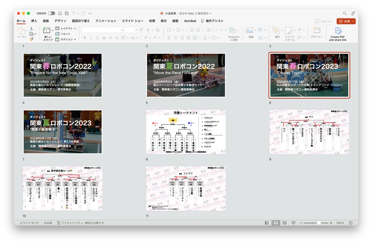Cut selection with the scissors icon
Viewport: 372px width, 244px height.
[31, 29]
